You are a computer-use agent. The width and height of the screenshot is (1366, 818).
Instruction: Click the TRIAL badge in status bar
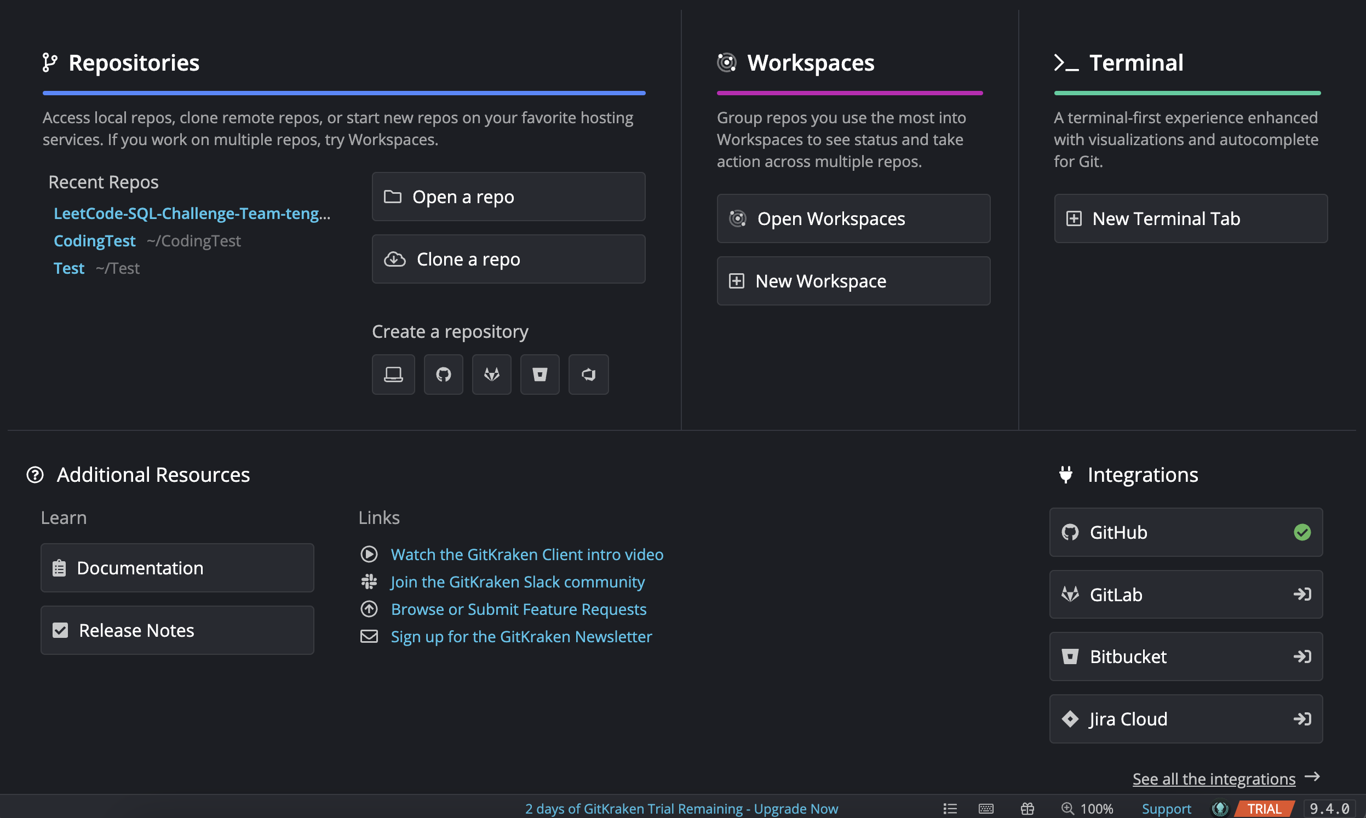1264,809
